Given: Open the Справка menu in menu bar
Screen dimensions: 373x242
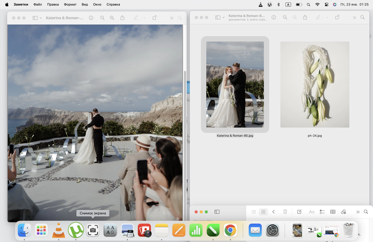Looking at the screenshot, I should coord(113,4).
